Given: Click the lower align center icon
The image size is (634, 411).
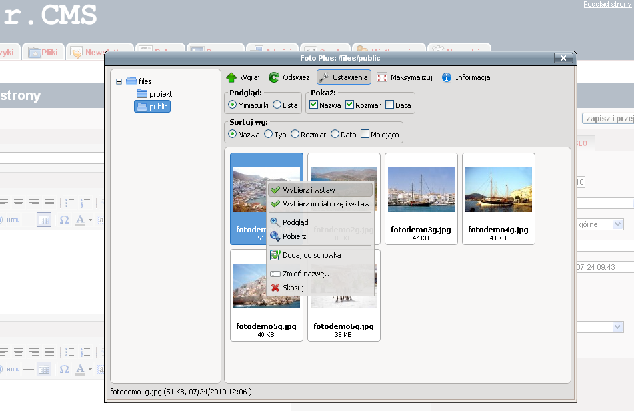Looking at the screenshot, I should point(19,352).
